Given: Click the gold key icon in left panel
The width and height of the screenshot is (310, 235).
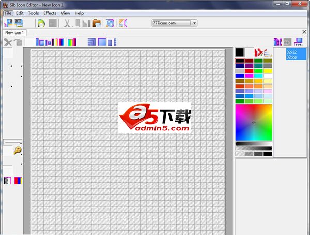Looking at the screenshot, I should click(18, 150).
